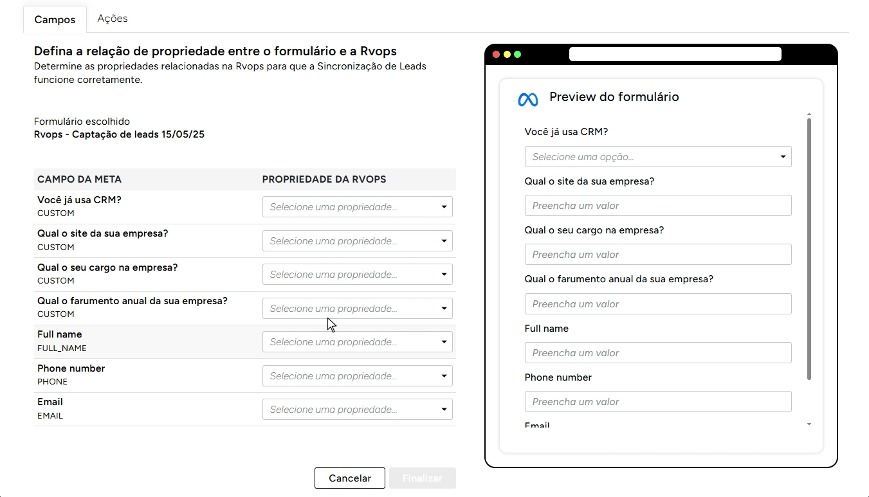The image size is (869, 497).
Task: Open property dropdown for Full name
Action: coord(357,342)
